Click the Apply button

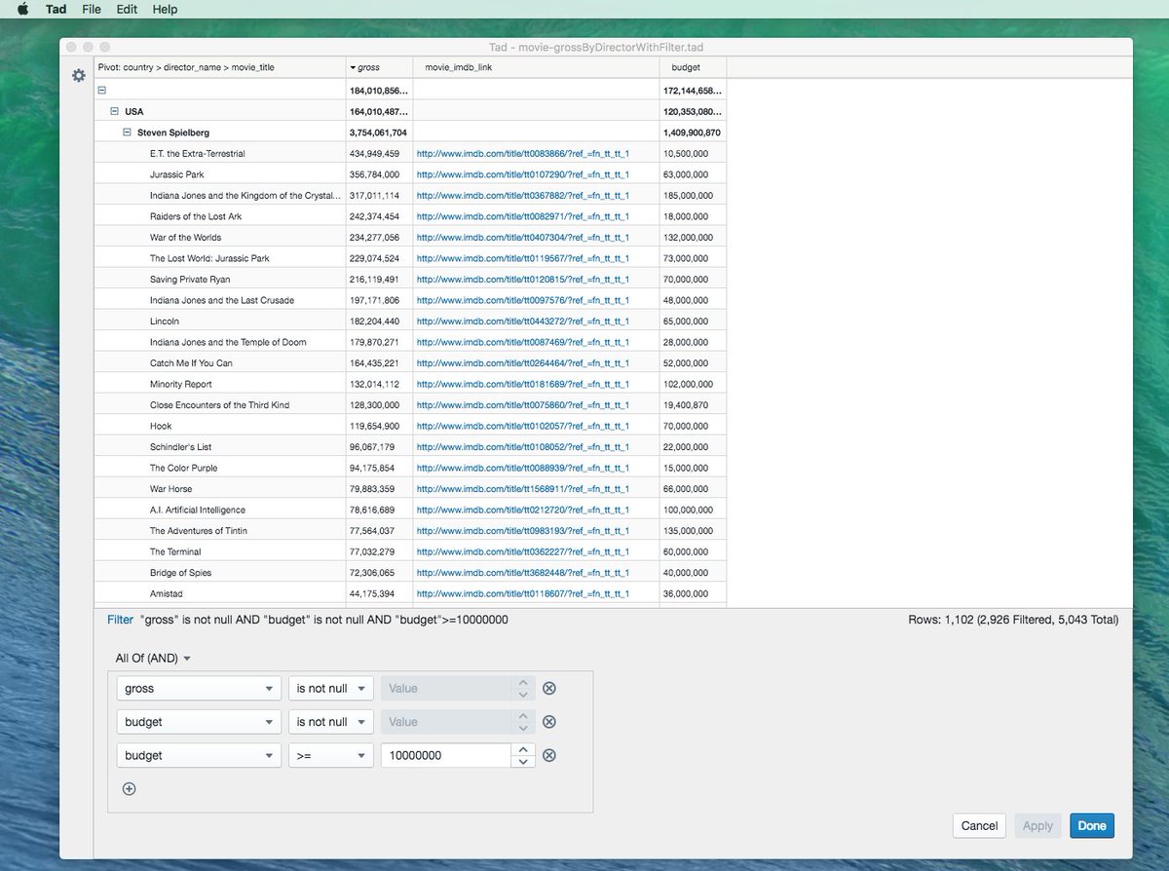click(x=1037, y=825)
